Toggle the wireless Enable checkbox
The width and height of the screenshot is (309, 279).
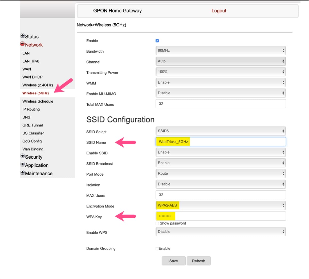(157, 41)
